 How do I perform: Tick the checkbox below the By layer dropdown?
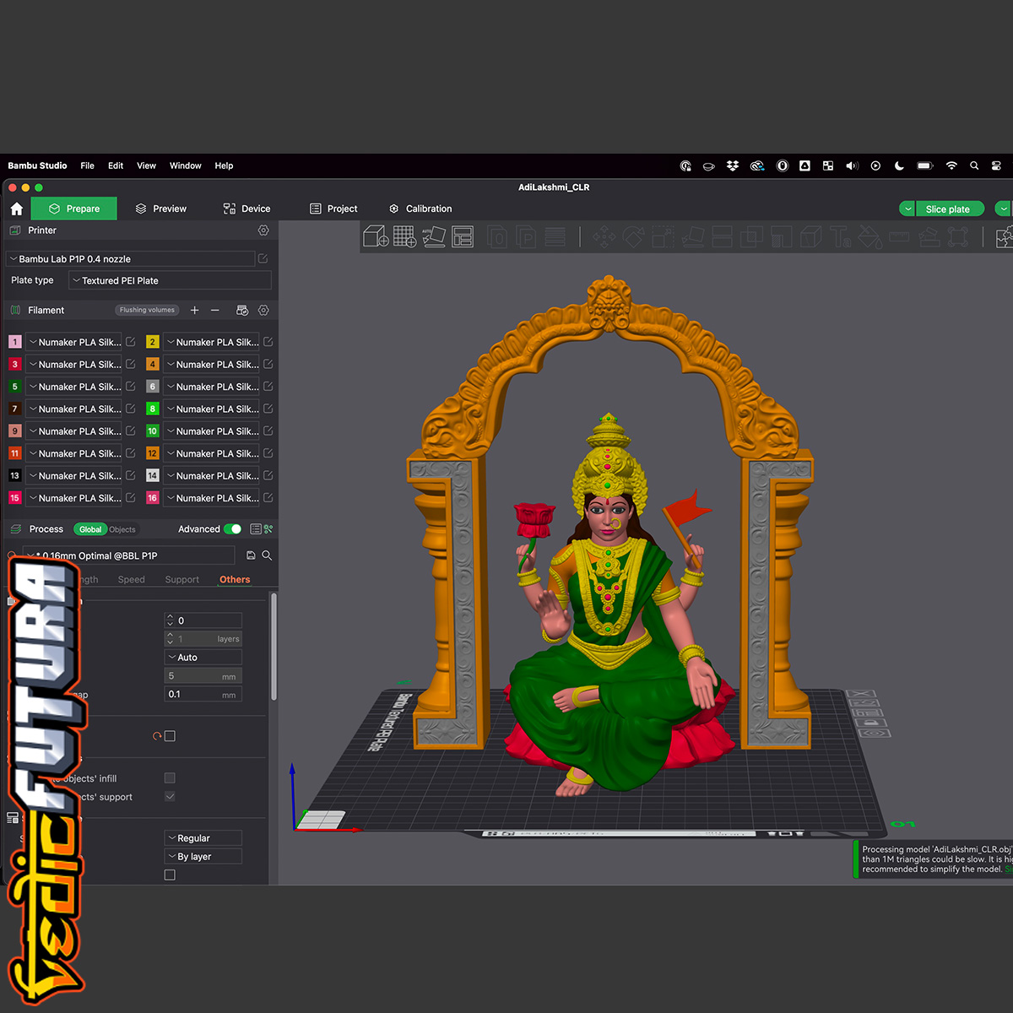(x=170, y=875)
